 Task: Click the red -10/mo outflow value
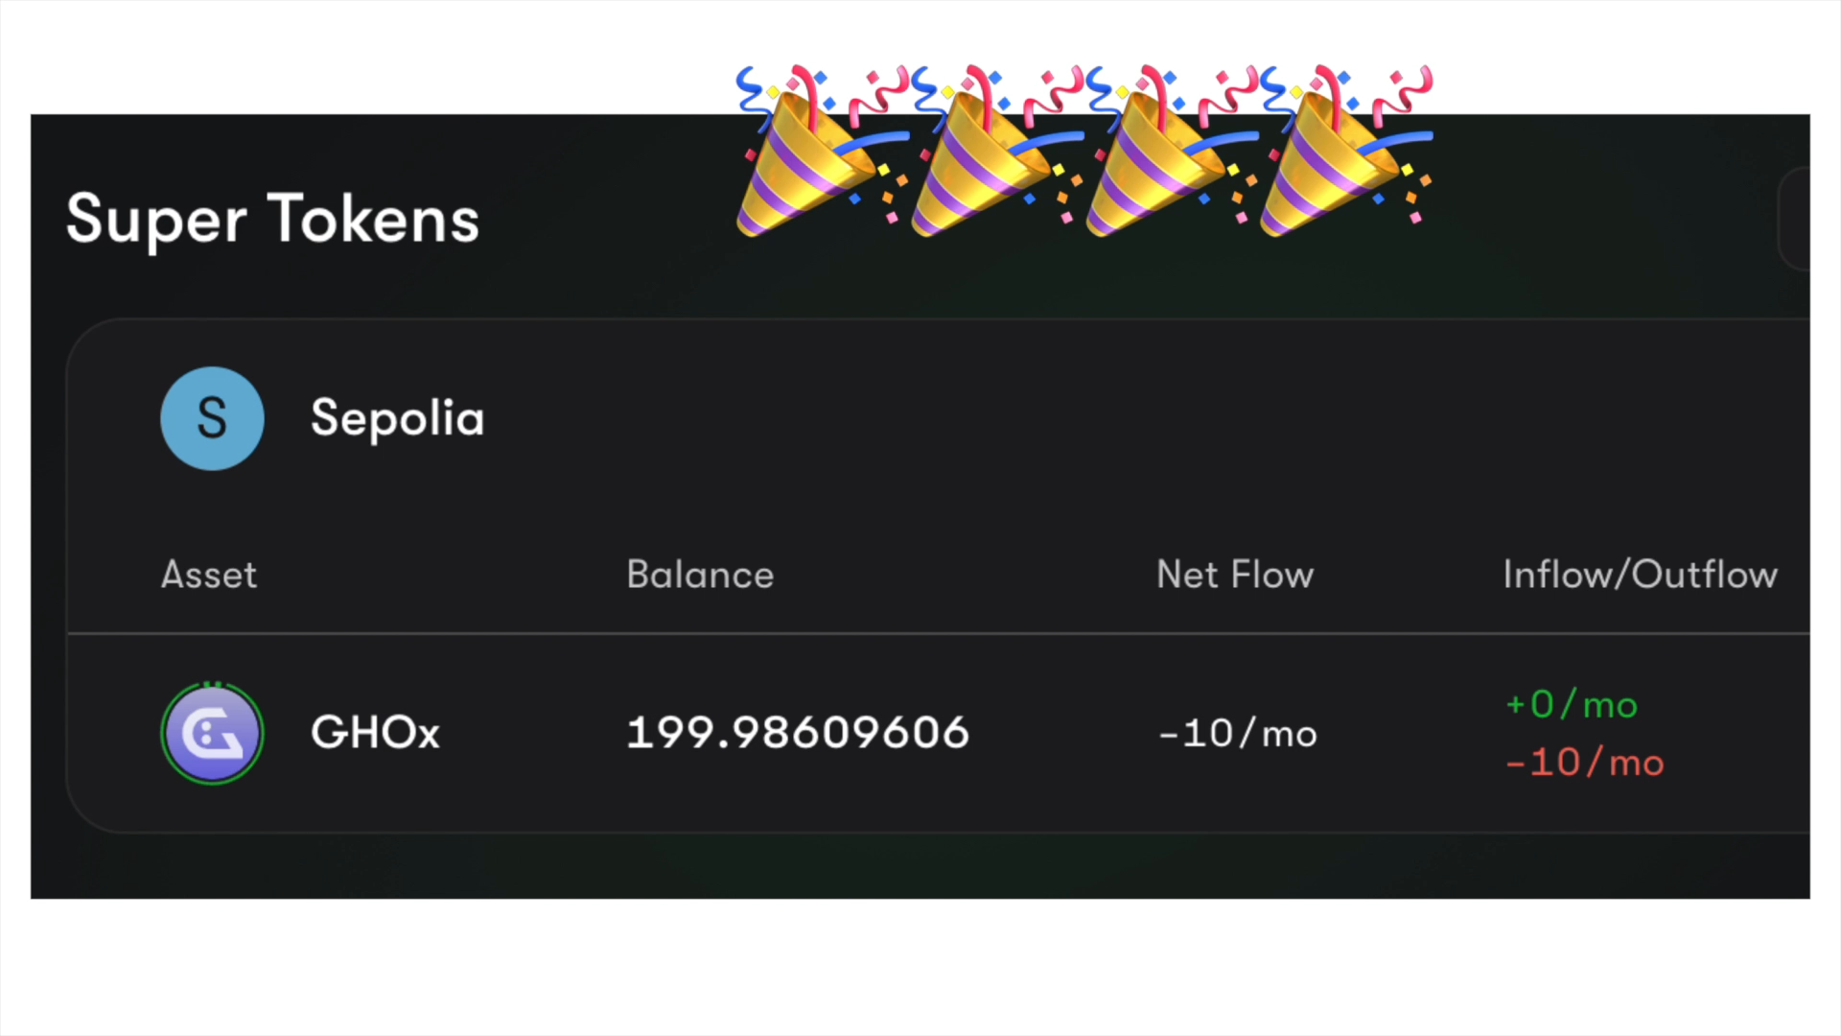pos(1585,764)
